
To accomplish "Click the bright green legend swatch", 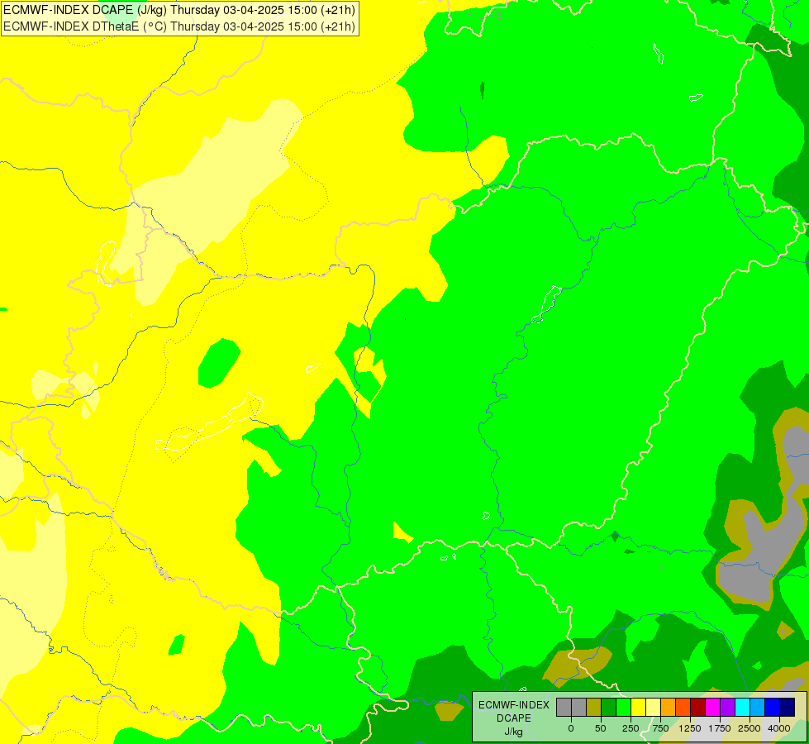I will [623, 707].
